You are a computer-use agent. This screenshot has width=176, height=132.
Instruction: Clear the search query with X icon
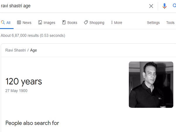[x=151, y=6]
